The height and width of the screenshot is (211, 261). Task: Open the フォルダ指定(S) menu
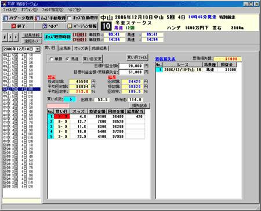53,9
